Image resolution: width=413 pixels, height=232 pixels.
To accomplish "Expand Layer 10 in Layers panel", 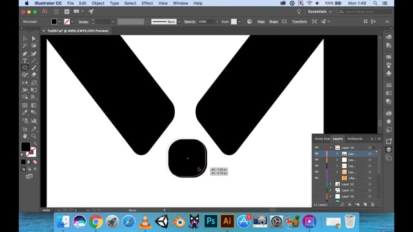I will point(330,197).
